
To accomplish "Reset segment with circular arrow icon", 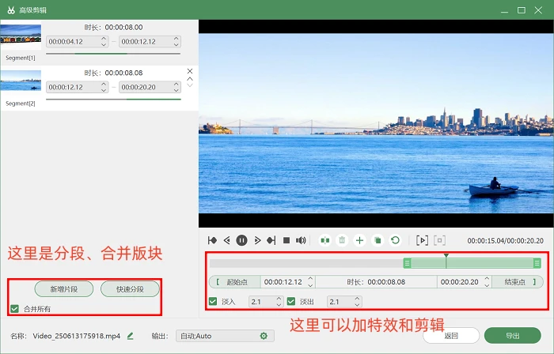I will tap(395, 240).
